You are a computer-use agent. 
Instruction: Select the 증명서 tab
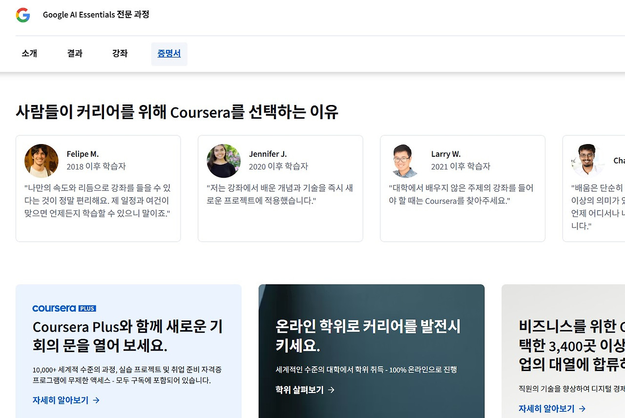click(169, 54)
